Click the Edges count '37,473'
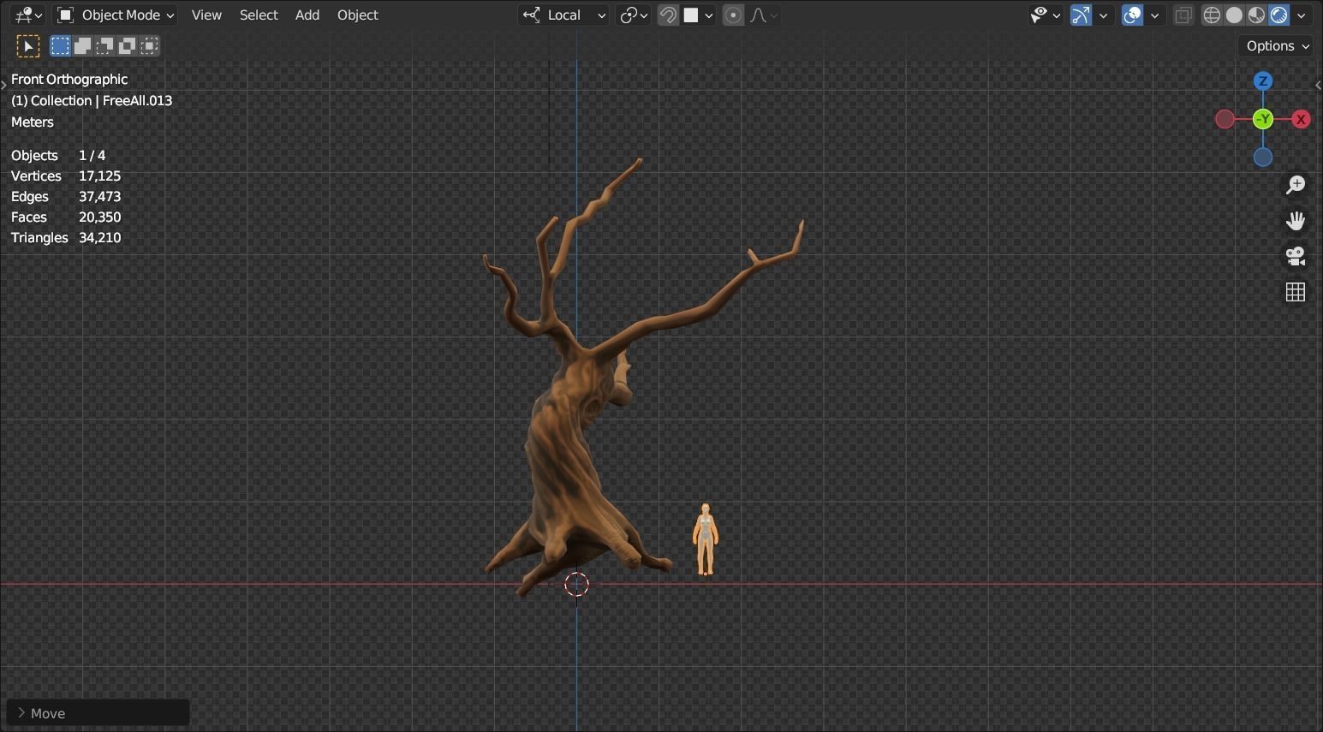1323x732 pixels. (99, 196)
